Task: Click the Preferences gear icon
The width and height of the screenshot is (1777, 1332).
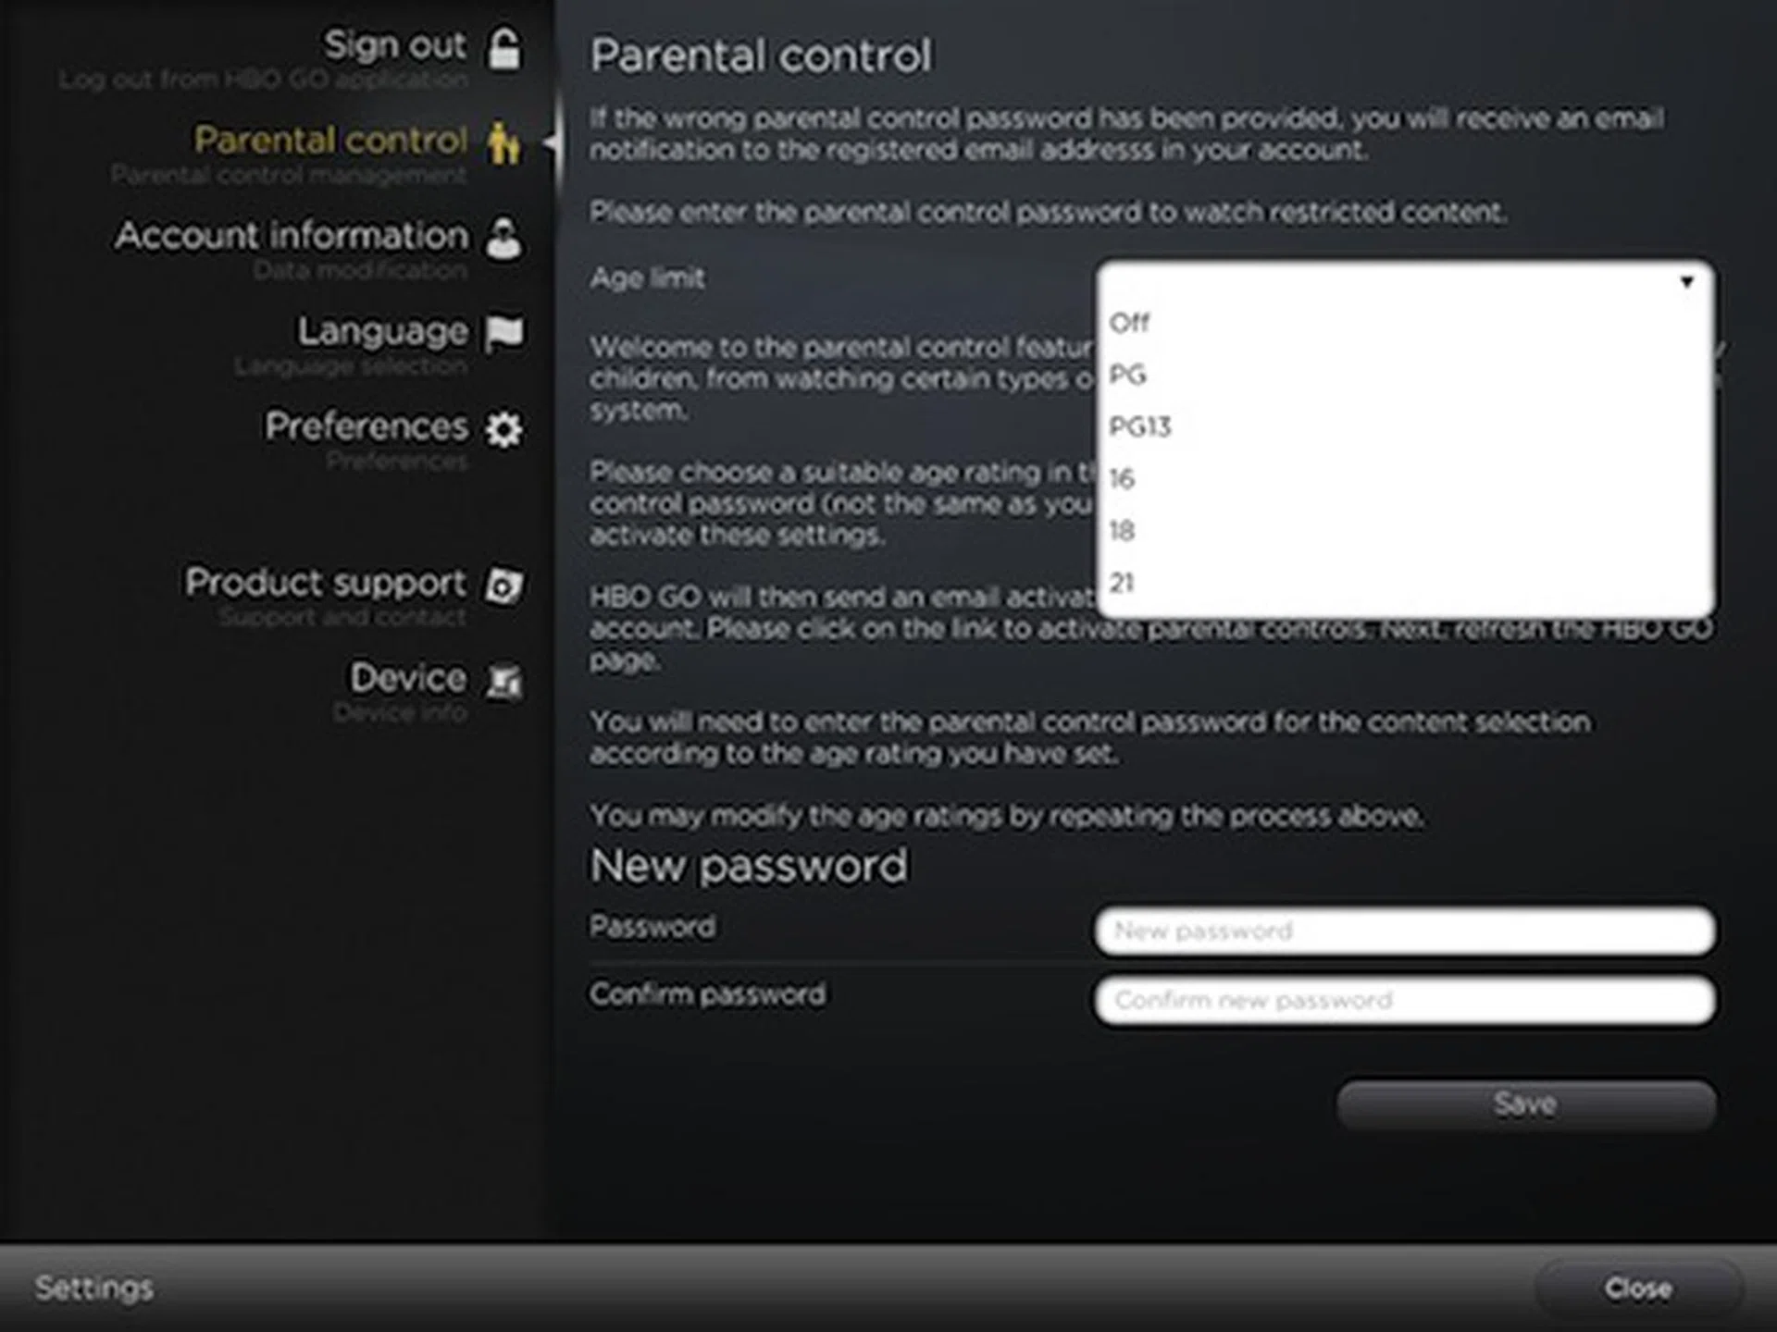Action: [504, 428]
